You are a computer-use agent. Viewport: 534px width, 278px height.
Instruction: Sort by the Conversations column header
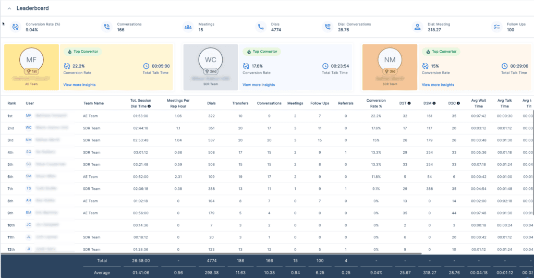[269, 103]
